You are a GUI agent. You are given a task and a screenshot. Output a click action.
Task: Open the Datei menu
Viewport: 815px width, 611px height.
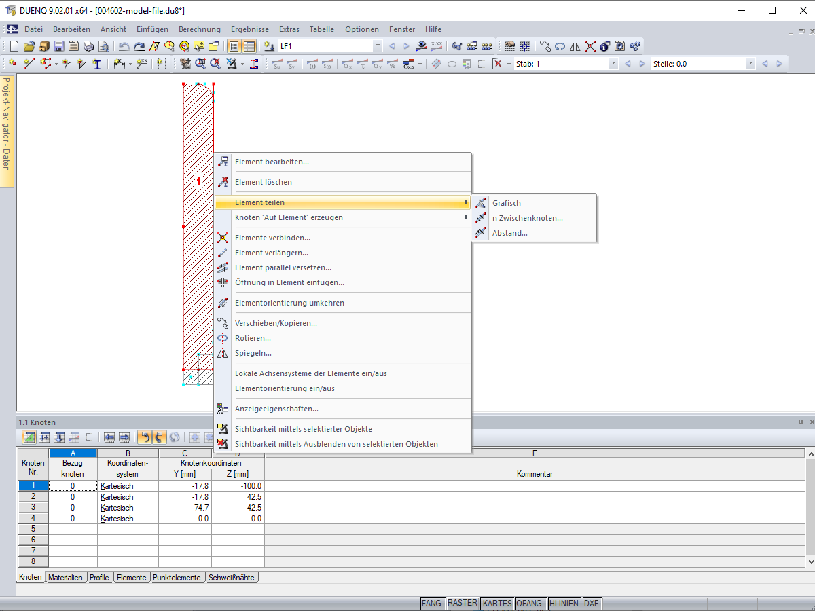click(33, 29)
